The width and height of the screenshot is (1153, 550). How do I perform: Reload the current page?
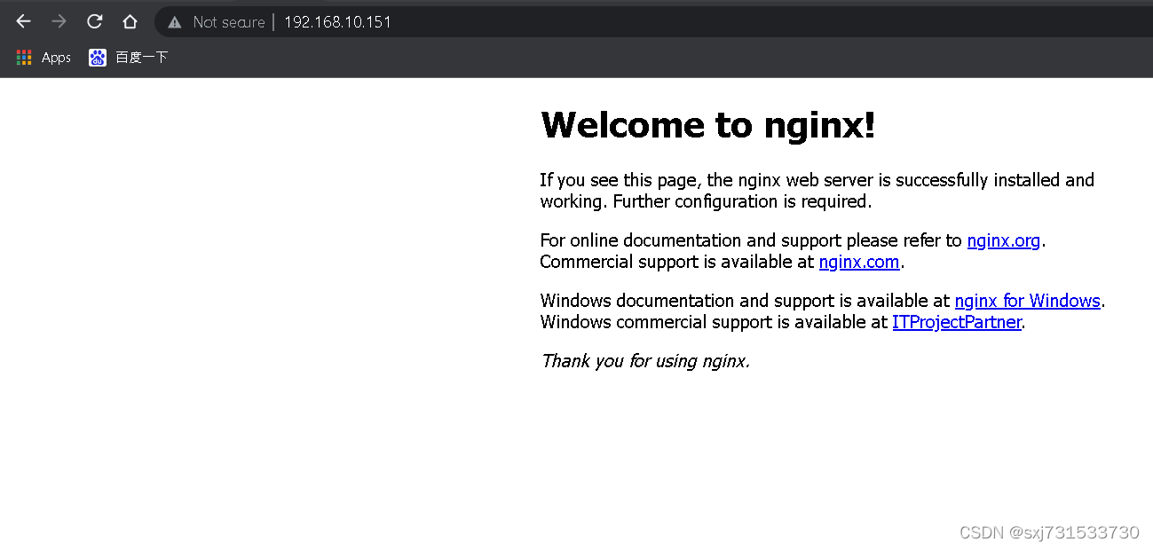click(95, 21)
